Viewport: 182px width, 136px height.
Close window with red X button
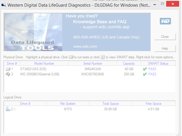(172, 4)
